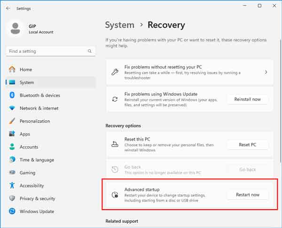Click the search magnifier icon
The width and height of the screenshot is (282, 228).
coord(90,51)
